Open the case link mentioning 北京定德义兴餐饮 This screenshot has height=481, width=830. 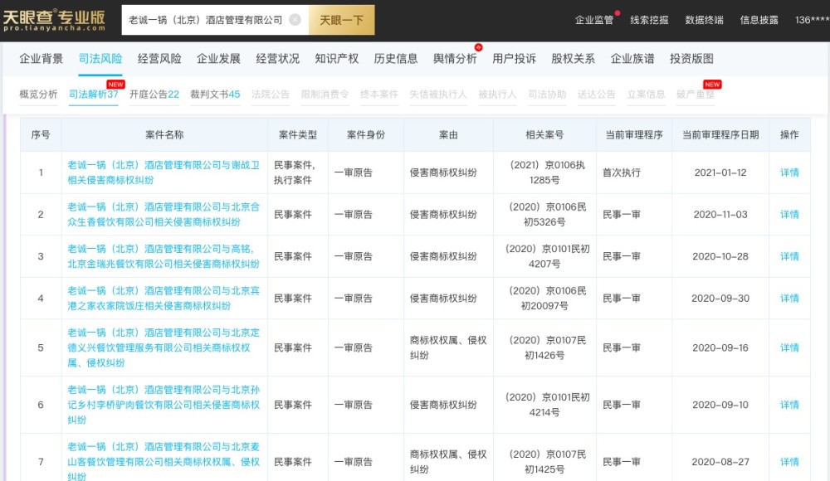[164, 347]
